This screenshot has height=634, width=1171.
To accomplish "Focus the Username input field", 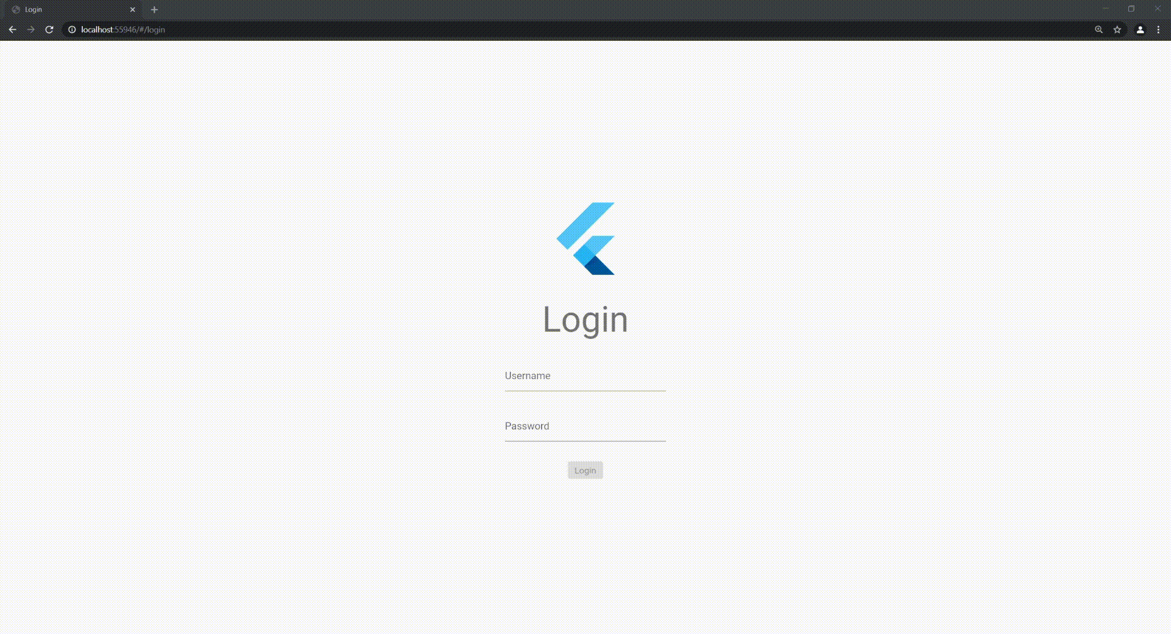I will tap(585, 376).
